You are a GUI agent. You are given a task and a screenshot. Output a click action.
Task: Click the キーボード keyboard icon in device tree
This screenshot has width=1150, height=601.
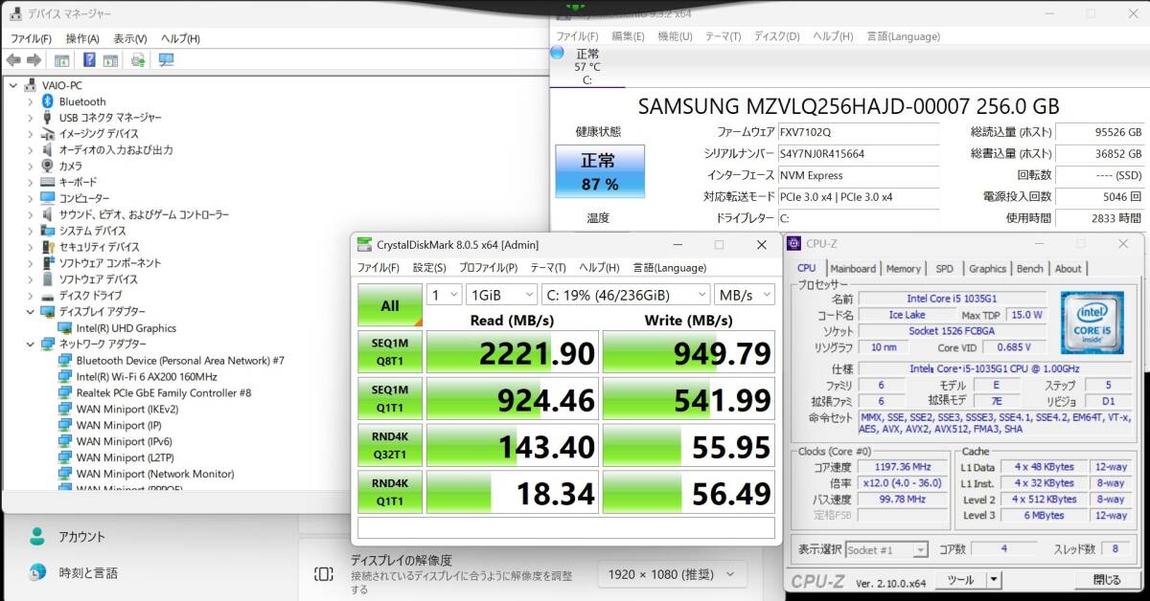(x=47, y=182)
